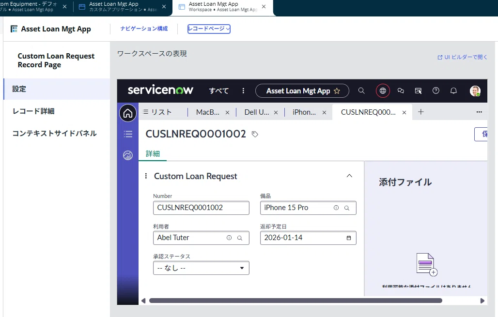Image resolution: width=498 pixels, height=317 pixels.
Task: Switch to the iPhon... tab
Action: point(304,112)
